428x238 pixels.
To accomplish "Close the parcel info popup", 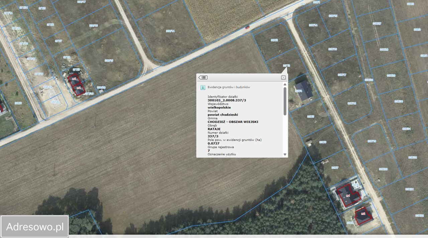I will (x=283, y=77).
